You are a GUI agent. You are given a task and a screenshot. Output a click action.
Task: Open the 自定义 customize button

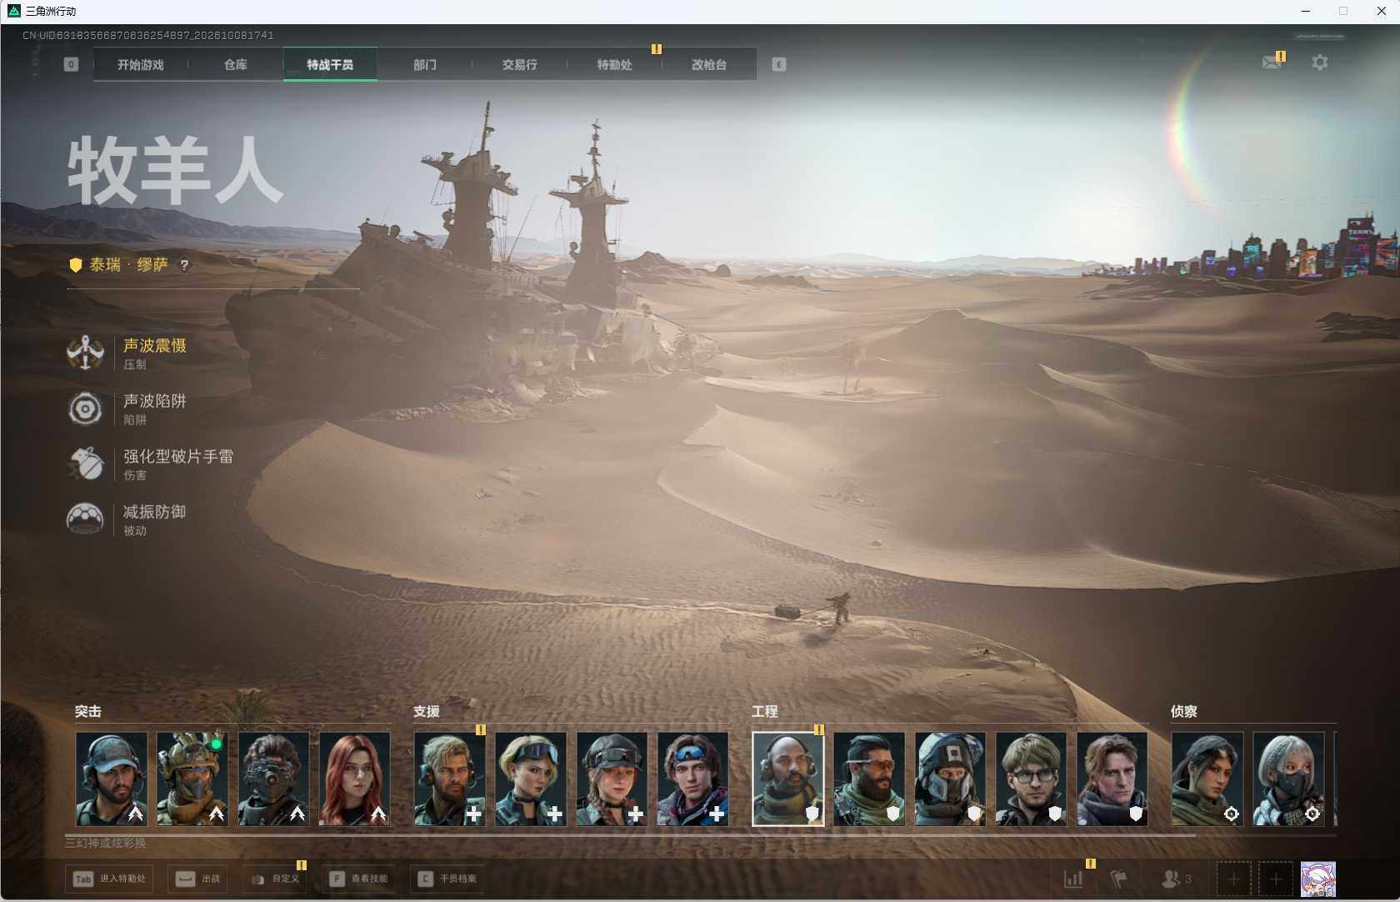(x=276, y=879)
